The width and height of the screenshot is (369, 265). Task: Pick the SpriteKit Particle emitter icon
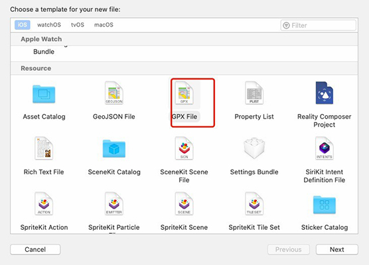[x=114, y=203]
